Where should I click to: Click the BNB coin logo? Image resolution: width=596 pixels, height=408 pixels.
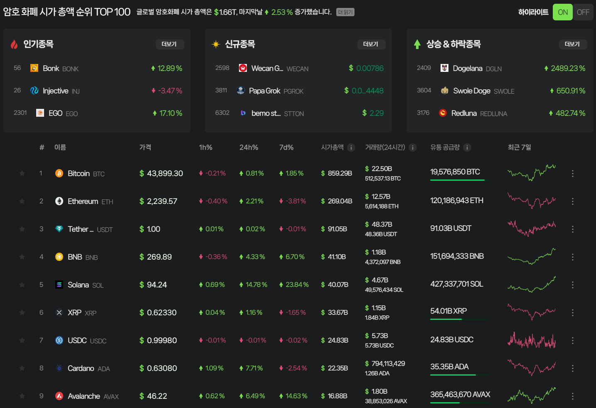point(59,257)
